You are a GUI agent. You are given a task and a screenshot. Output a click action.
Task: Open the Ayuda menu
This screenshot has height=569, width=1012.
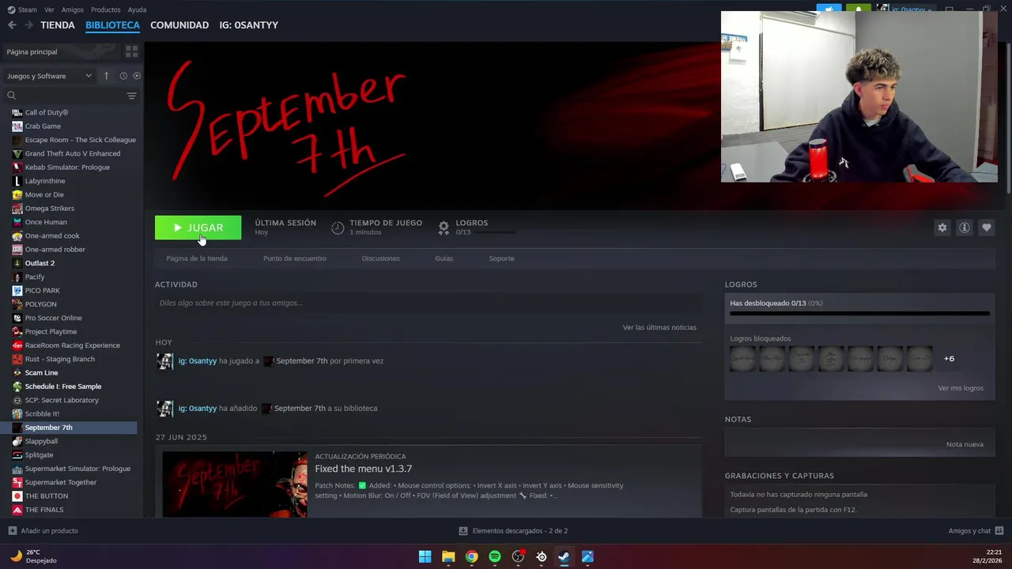pyautogui.click(x=137, y=9)
